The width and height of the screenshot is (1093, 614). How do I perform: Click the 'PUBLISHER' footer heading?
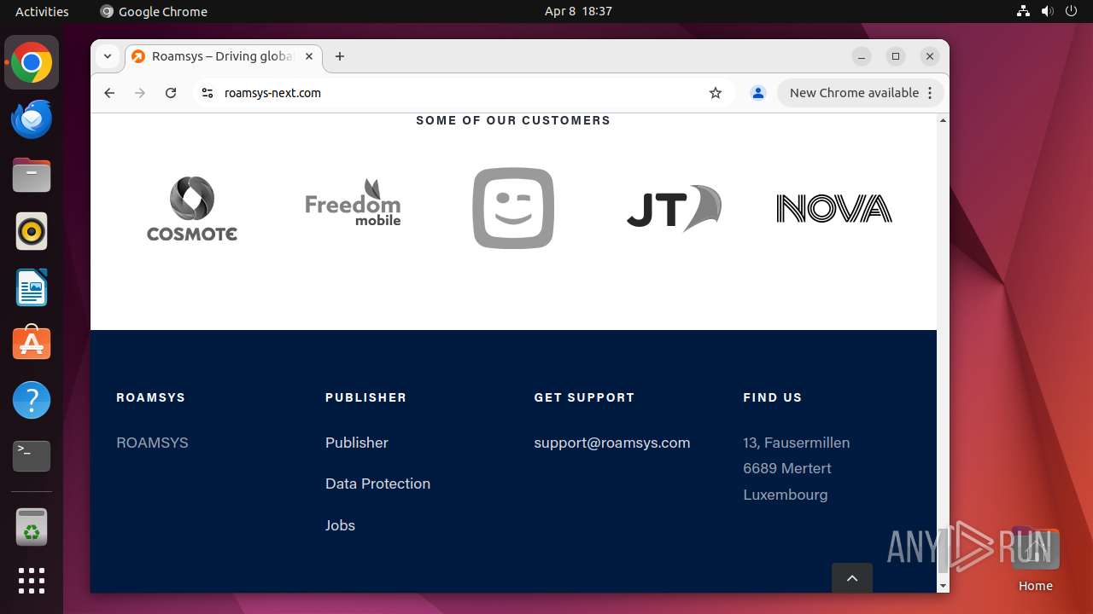[365, 397]
